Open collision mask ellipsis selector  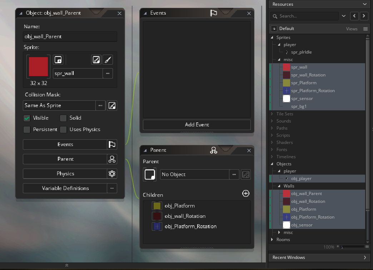[100, 105]
